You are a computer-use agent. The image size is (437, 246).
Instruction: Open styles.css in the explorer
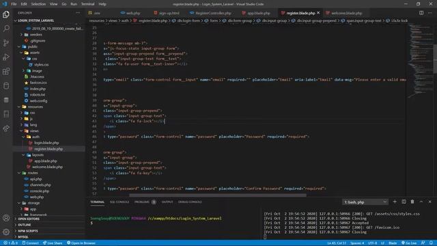click(41, 65)
